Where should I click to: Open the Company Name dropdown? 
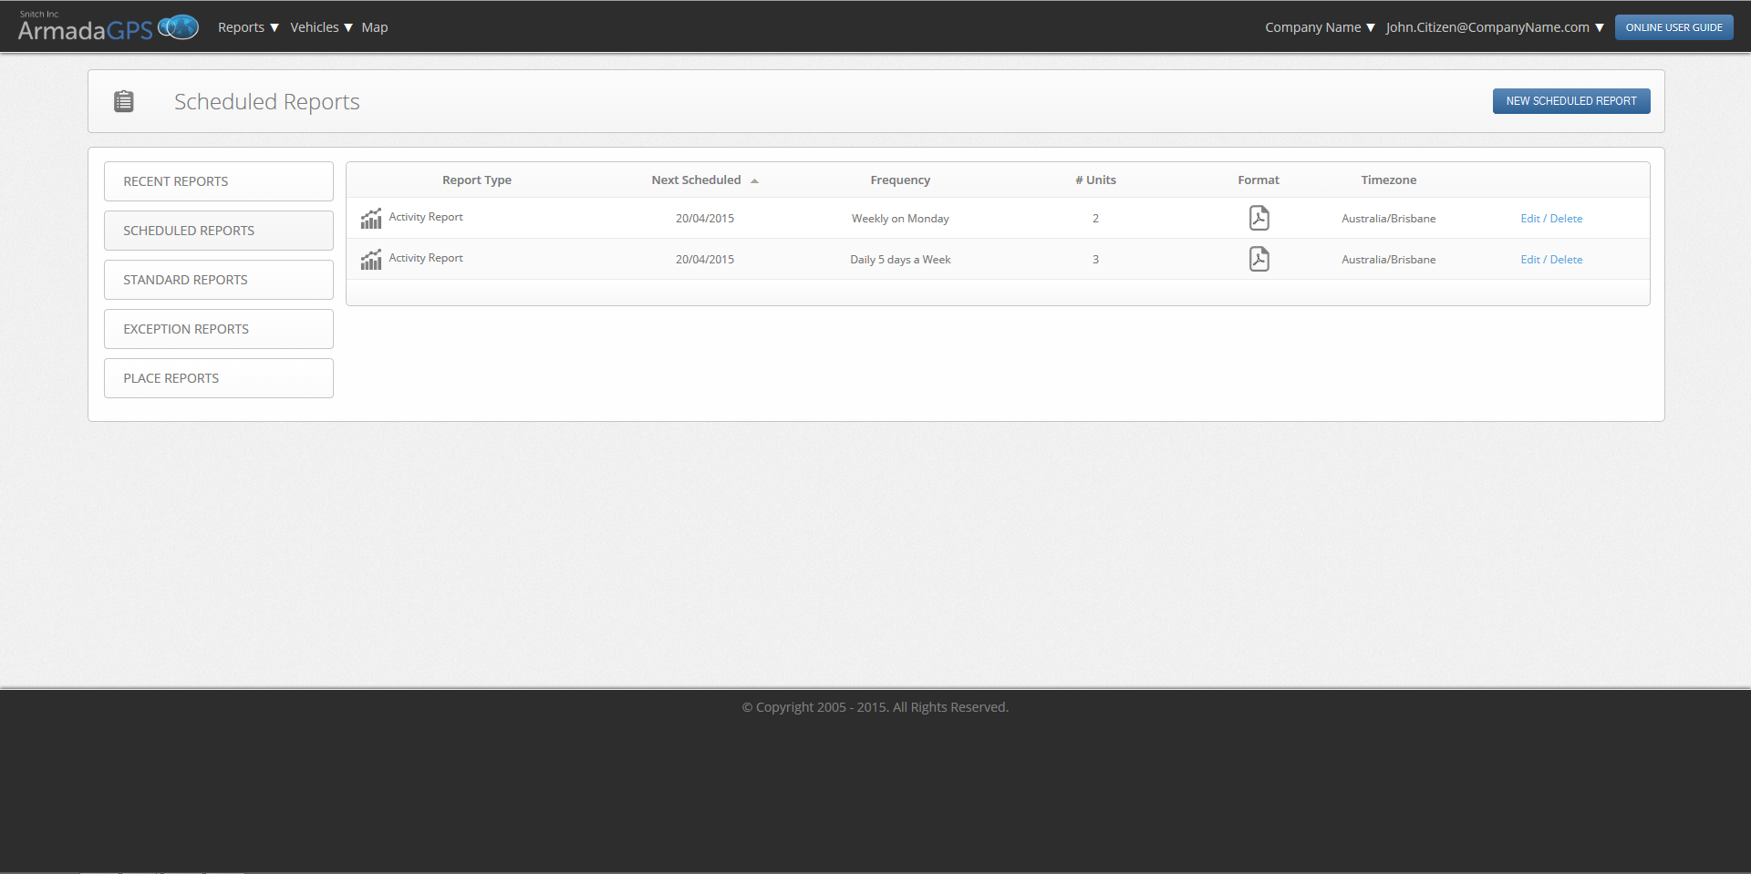tap(1320, 27)
